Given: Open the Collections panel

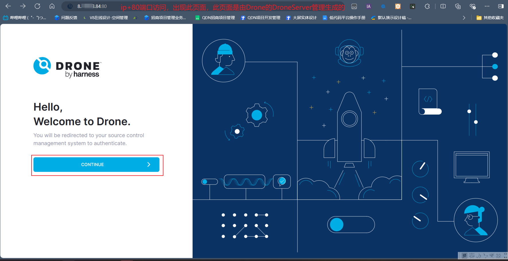Looking at the screenshot, I should [458, 6].
